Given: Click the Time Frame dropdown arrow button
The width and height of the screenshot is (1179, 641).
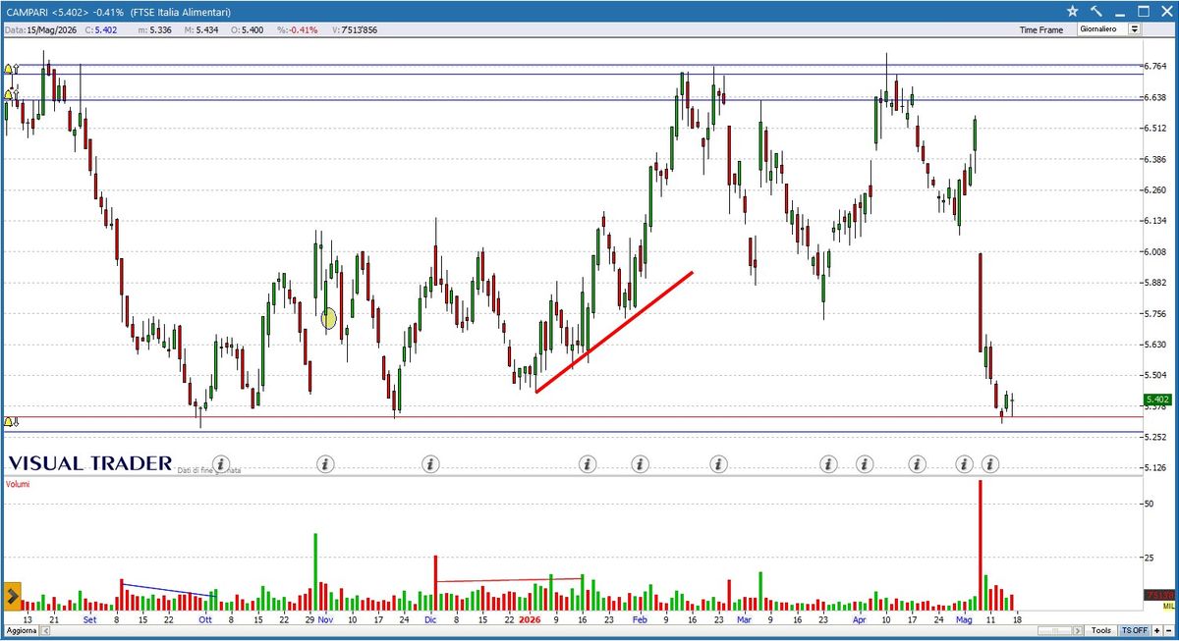Looking at the screenshot, I should (1134, 29).
